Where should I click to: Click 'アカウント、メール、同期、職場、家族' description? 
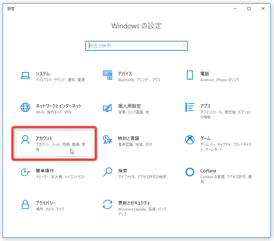tap(60, 147)
